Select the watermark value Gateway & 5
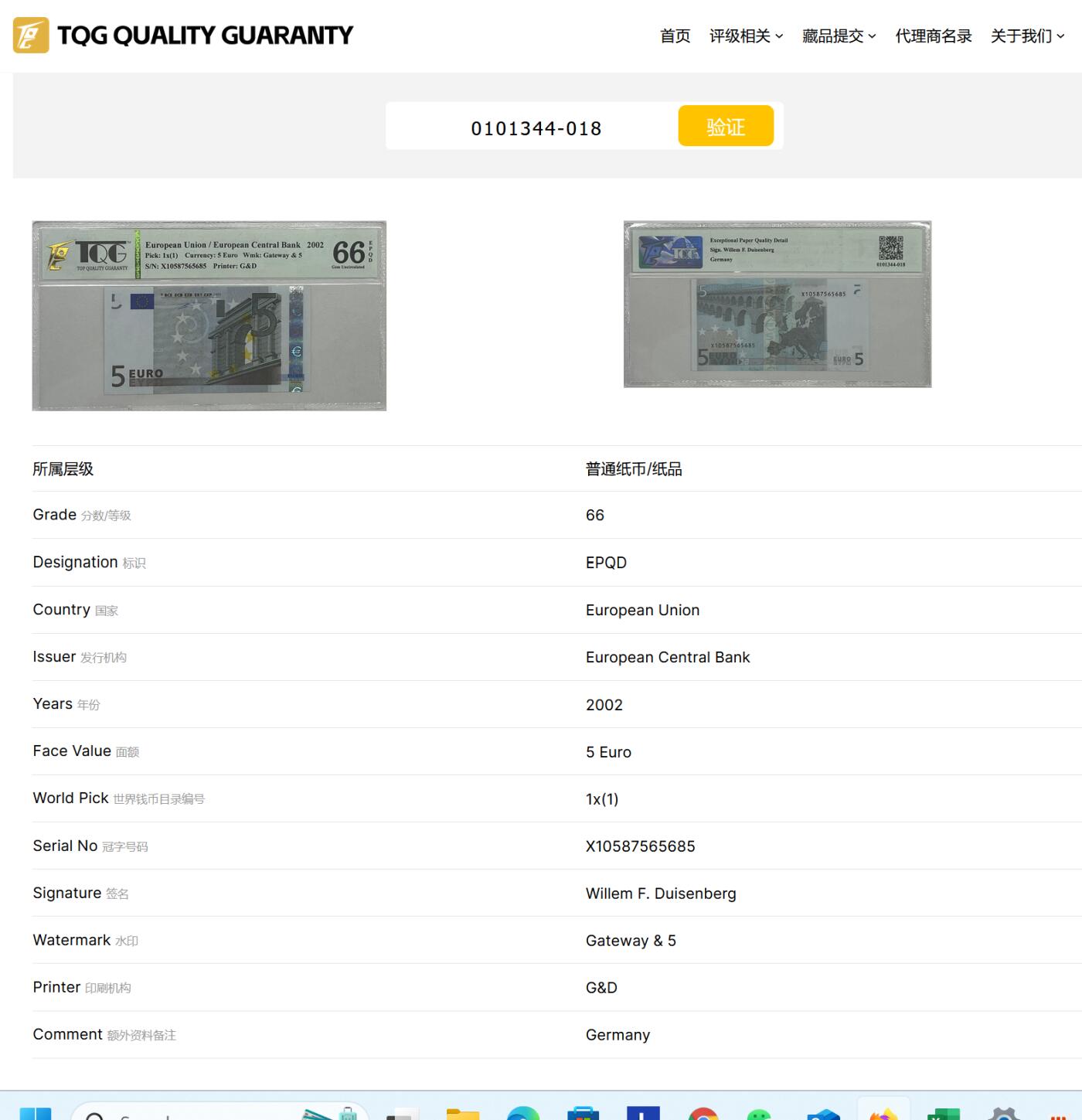The height and width of the screenshot is (1120, 1082). click(x=631, y=941)
